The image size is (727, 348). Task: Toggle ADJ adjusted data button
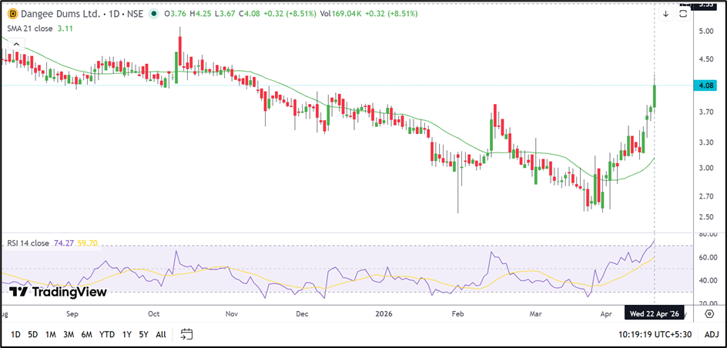[x=711, y=334]
